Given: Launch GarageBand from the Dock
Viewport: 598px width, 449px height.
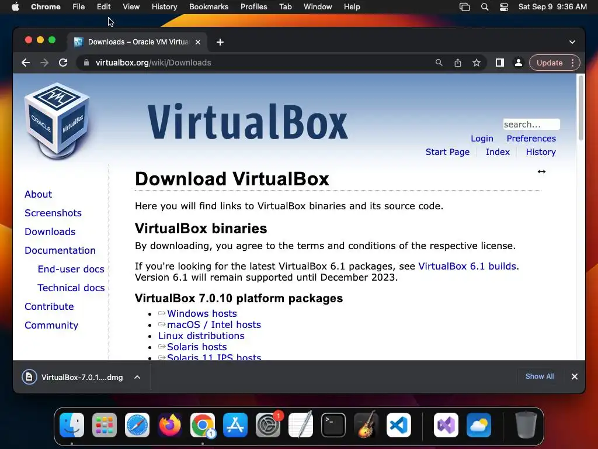Looking at the screenshot, I should 366,425.
